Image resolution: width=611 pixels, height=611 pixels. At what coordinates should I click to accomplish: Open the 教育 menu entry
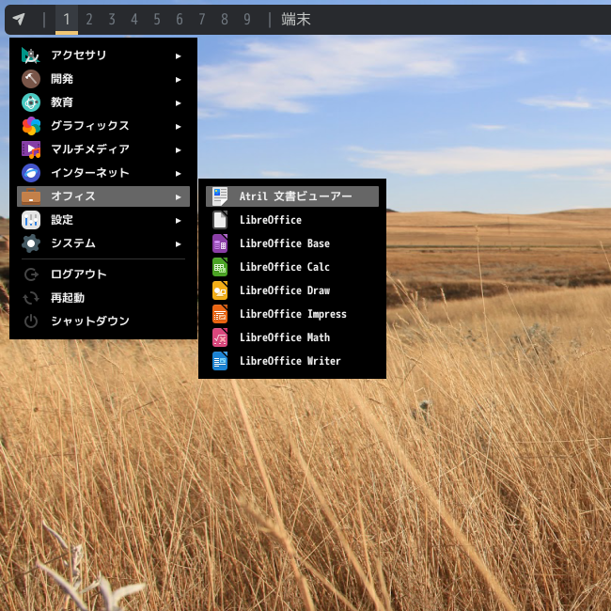point(103,102)
